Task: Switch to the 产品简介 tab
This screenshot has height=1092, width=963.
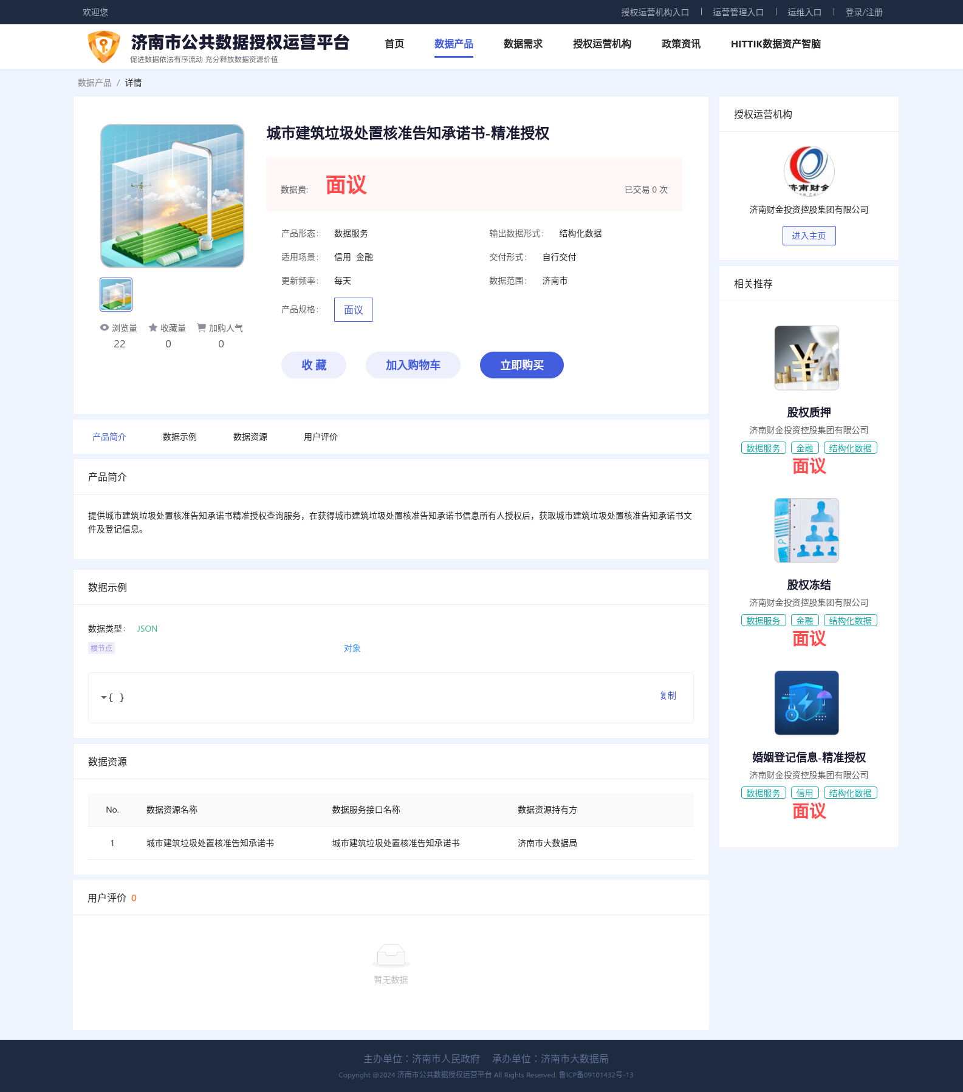Action: [109, 437]
